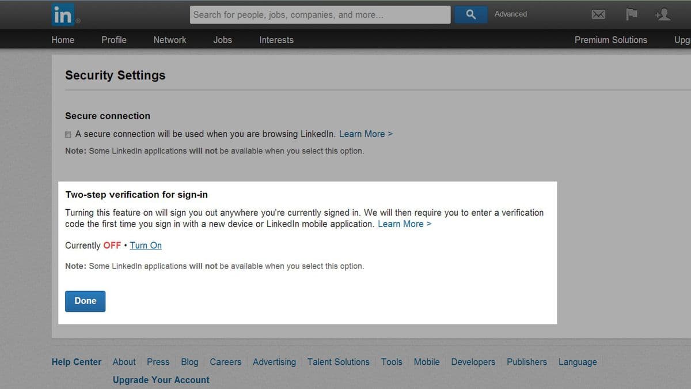Viewport: 691px width, 389px height.
Task: Open the Premium Solutions menu
Action: tap(611, 40)
